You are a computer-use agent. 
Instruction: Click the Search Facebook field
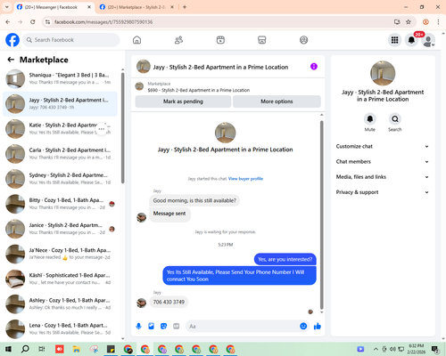71,40
